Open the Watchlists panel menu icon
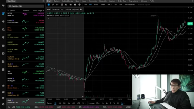Screen dimensions: 194x109 [43, 1]
